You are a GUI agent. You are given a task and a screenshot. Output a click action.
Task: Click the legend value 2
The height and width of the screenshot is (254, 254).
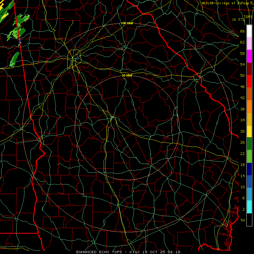[244, 209]
